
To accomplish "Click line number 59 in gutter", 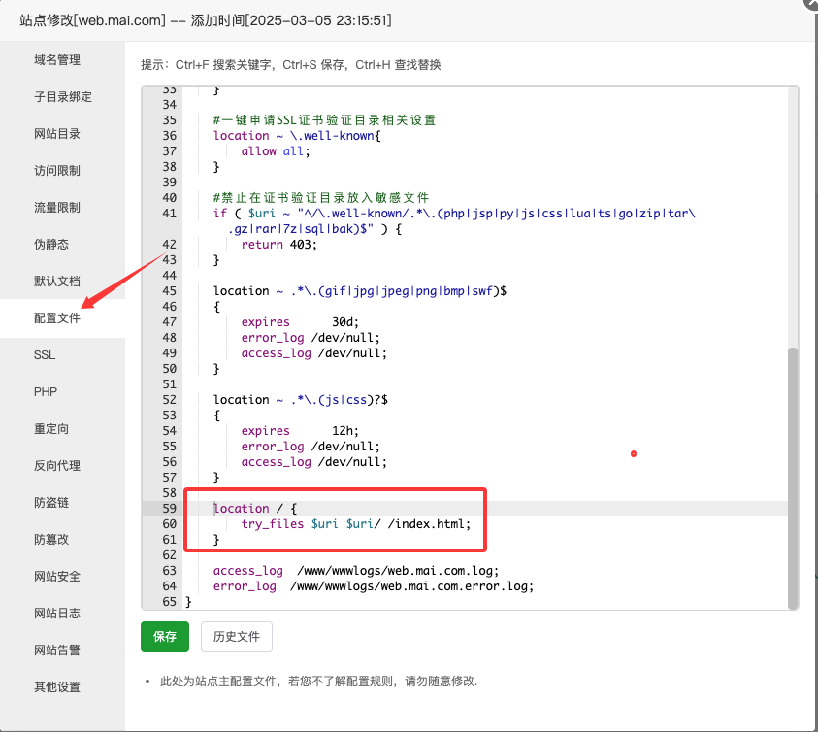I will 169,509.
